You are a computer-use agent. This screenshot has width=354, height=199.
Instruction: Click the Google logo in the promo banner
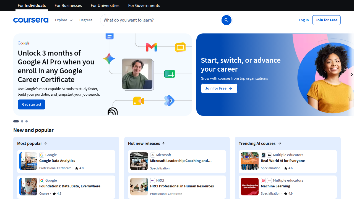24,43
